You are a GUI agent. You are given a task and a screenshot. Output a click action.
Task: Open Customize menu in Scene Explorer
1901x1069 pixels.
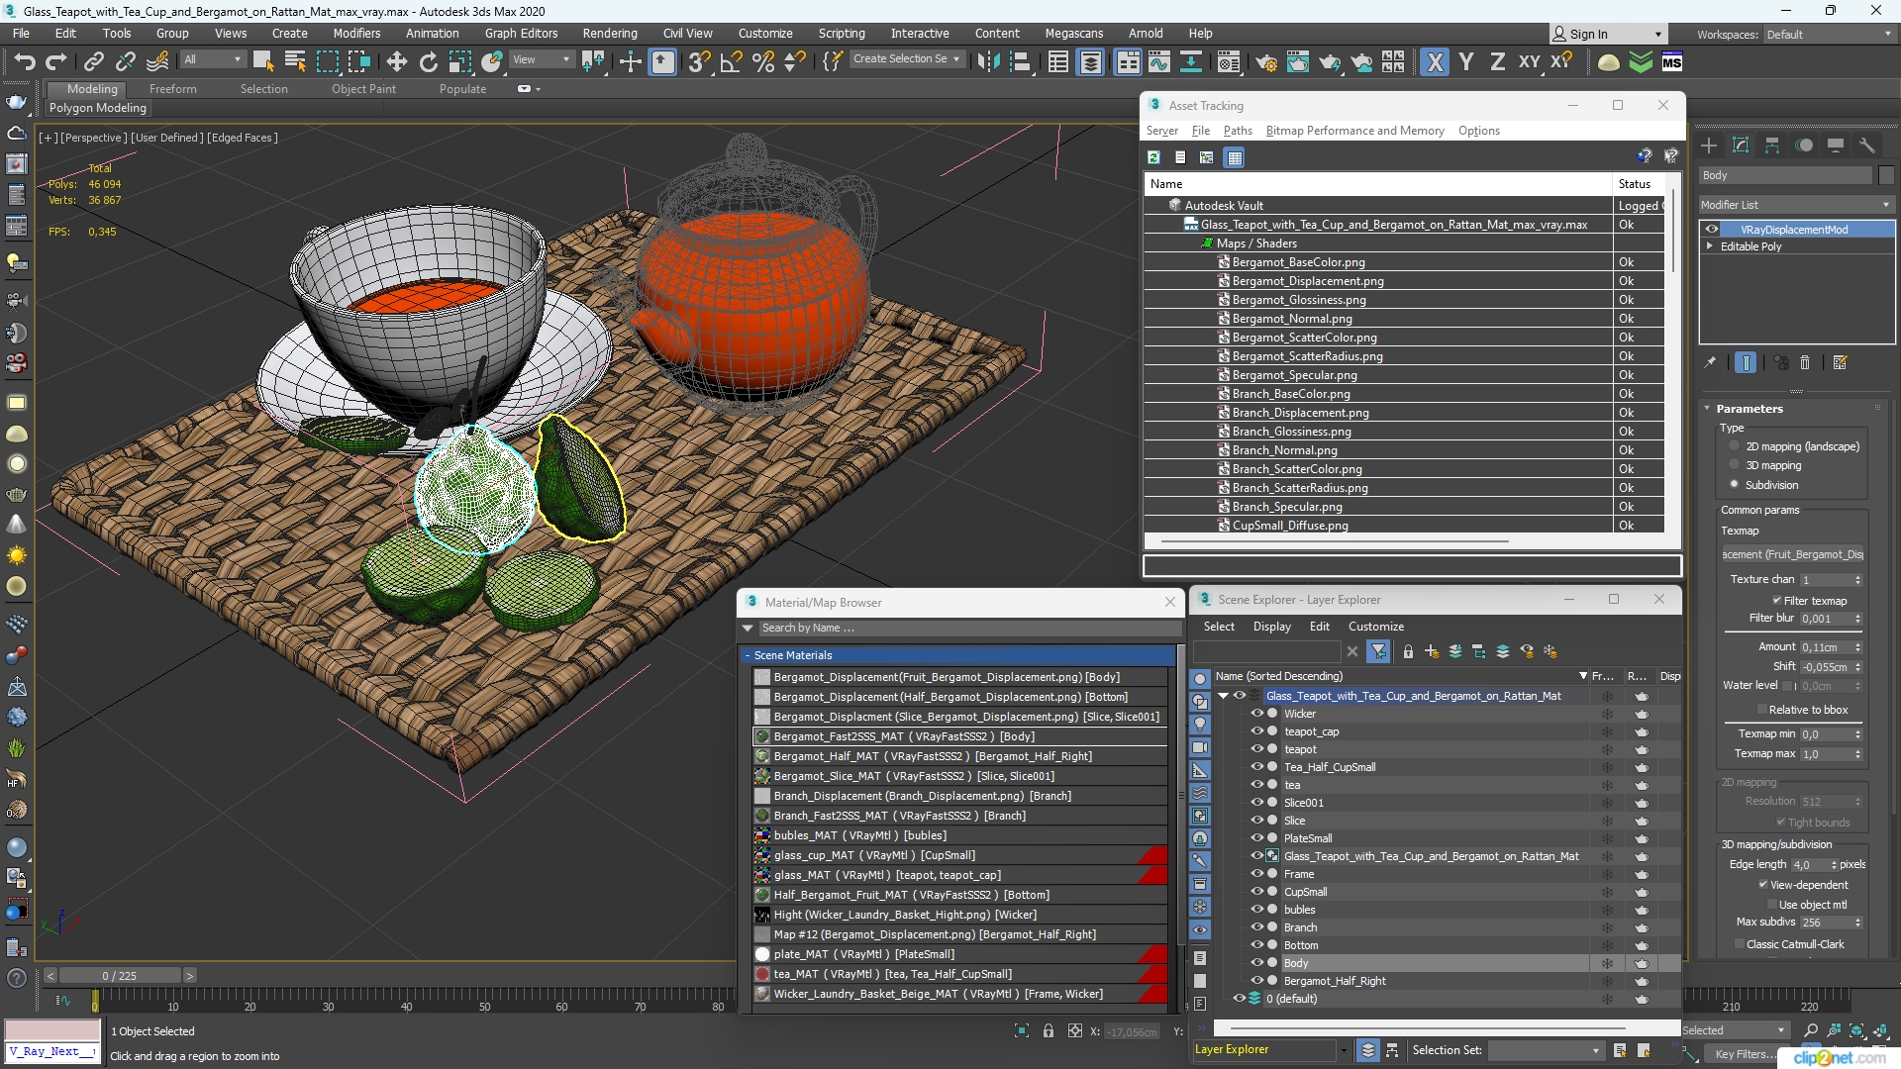(x=1375, y=627)
